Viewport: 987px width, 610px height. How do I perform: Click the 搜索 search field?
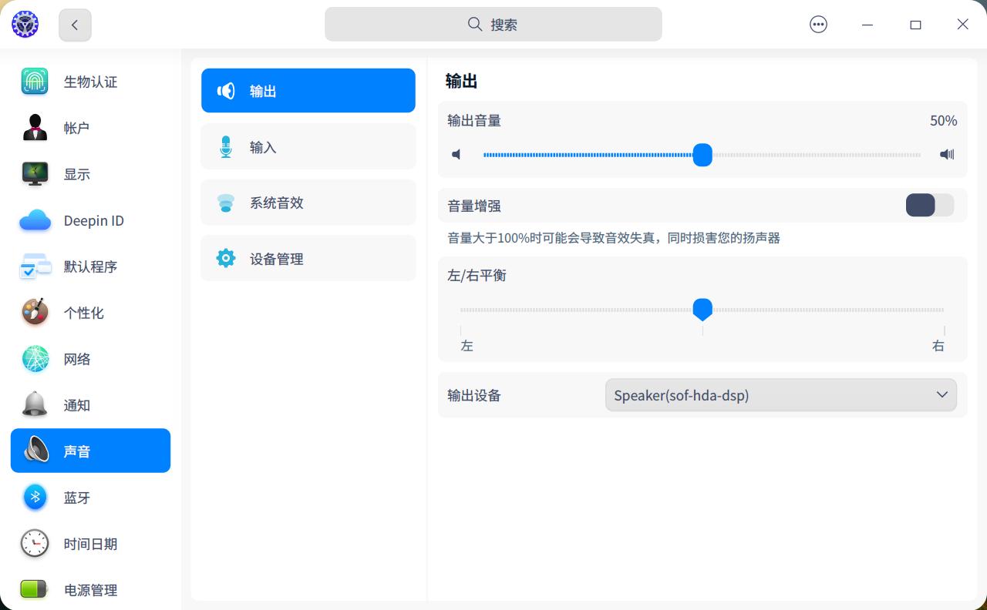point(493,24)
